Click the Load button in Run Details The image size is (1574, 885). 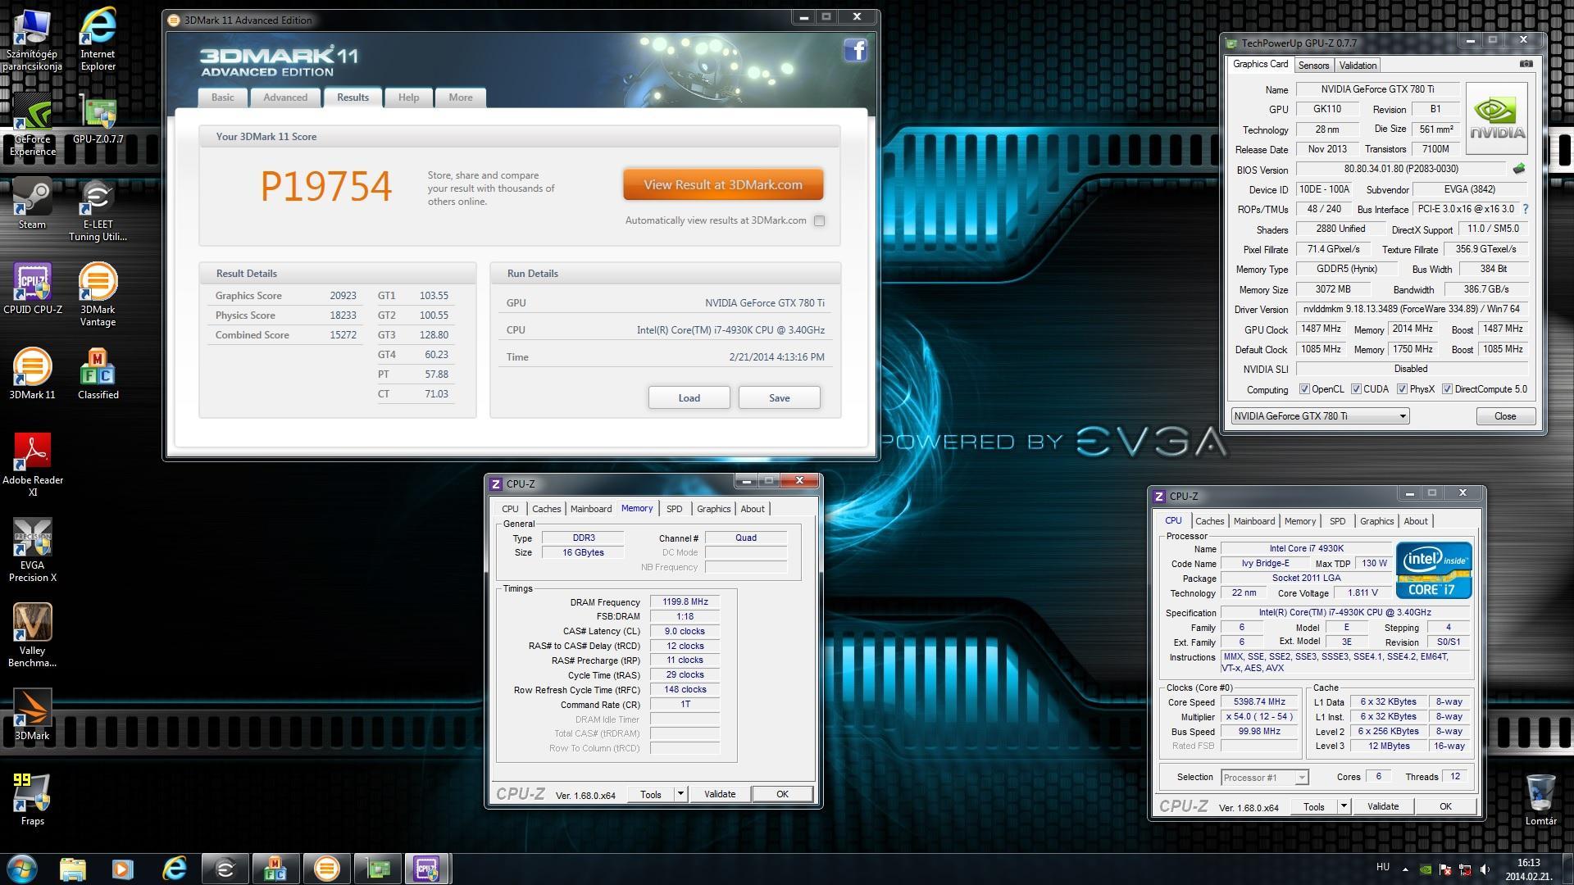(689, 397)
